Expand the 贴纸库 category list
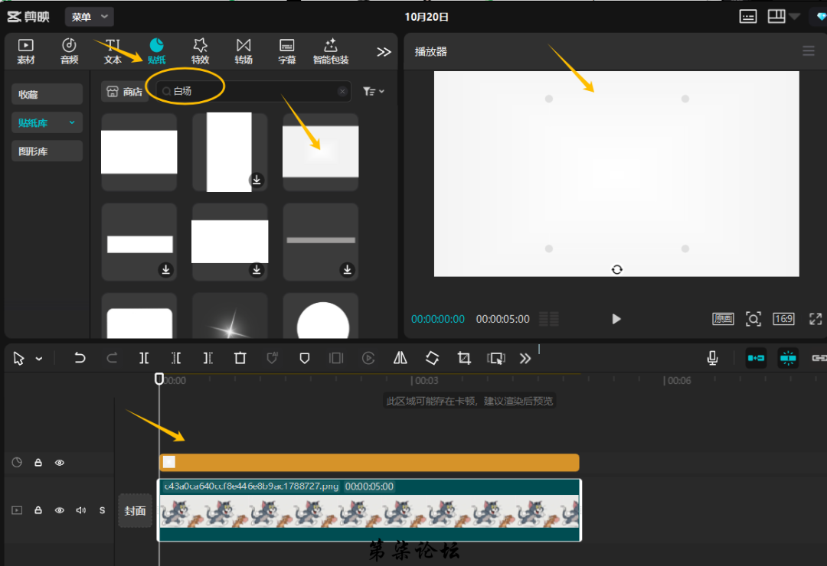Image resolution: width=827 pixels, height=566 pixels. 72,122
